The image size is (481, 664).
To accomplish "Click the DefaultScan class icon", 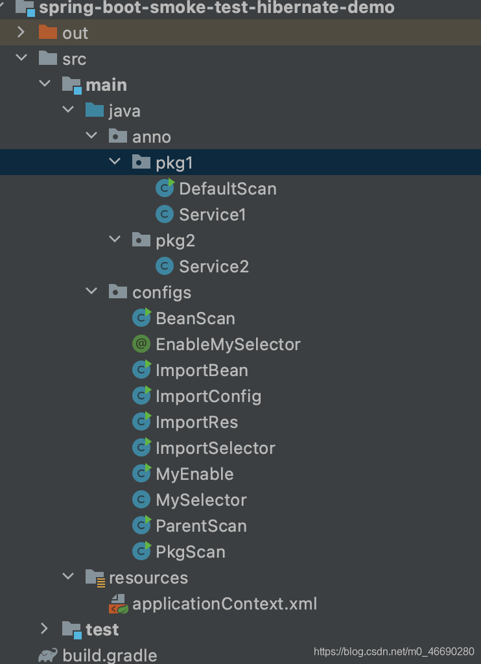I will (165, 189).
